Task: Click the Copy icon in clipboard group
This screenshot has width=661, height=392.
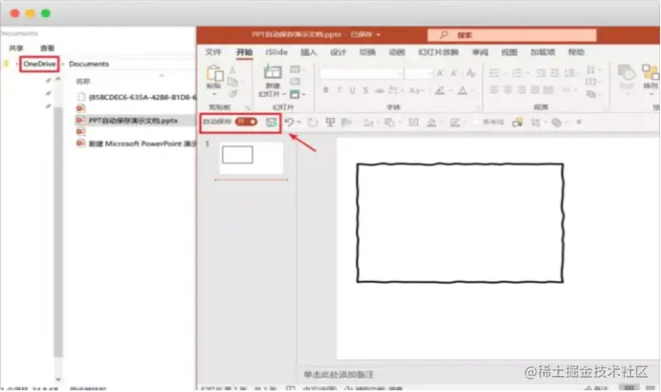Action: 232,81
